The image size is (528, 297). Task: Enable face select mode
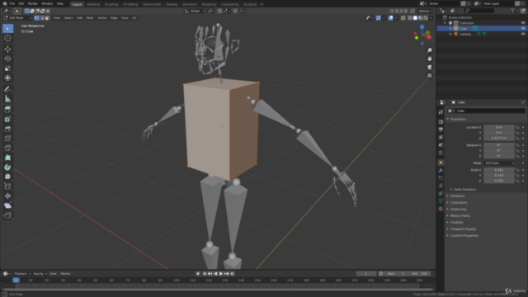47,18
